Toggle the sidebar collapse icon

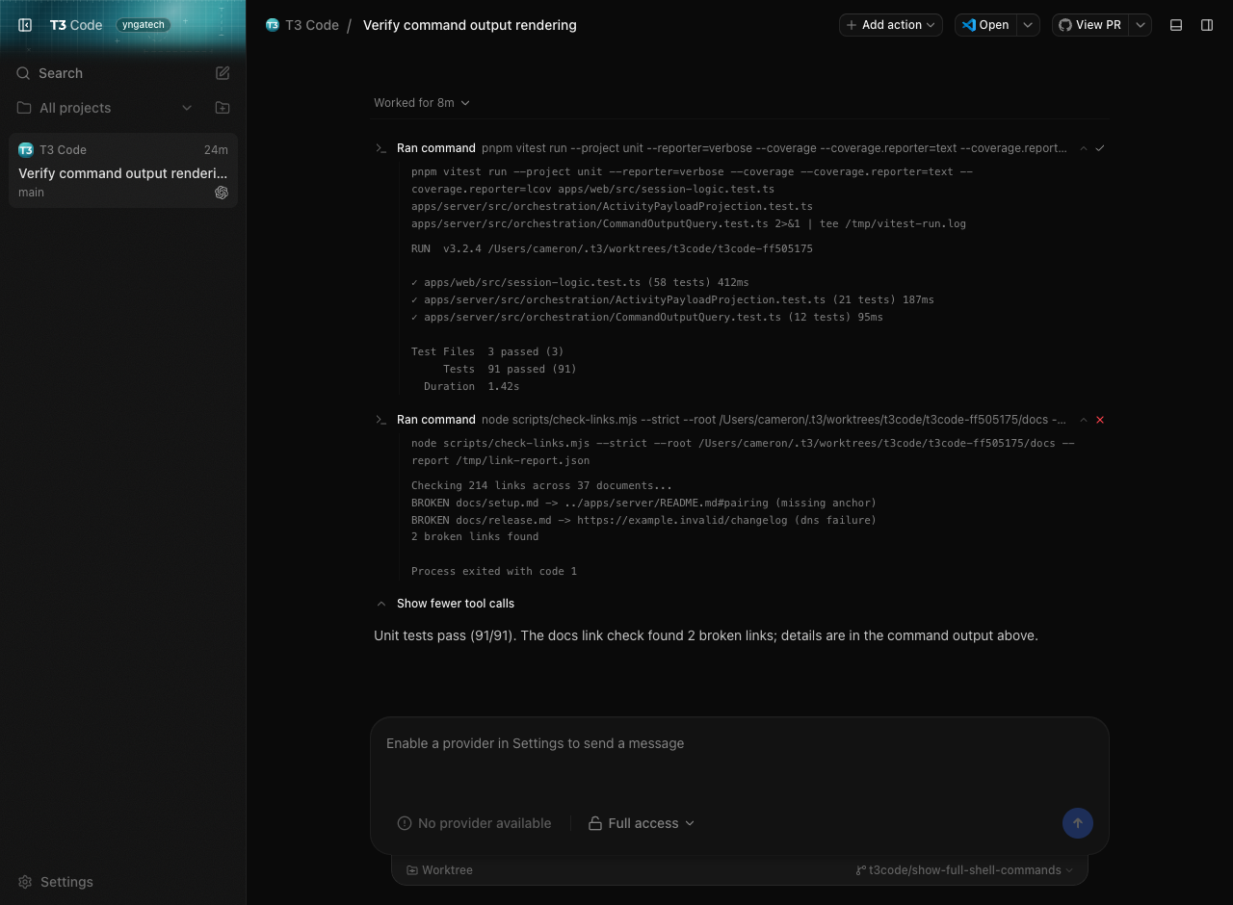pyautogui.click(x=26, y=25)
